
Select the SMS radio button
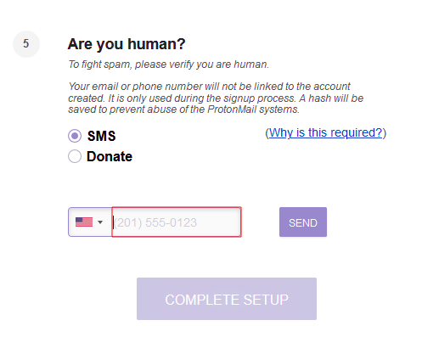point(75,136)
